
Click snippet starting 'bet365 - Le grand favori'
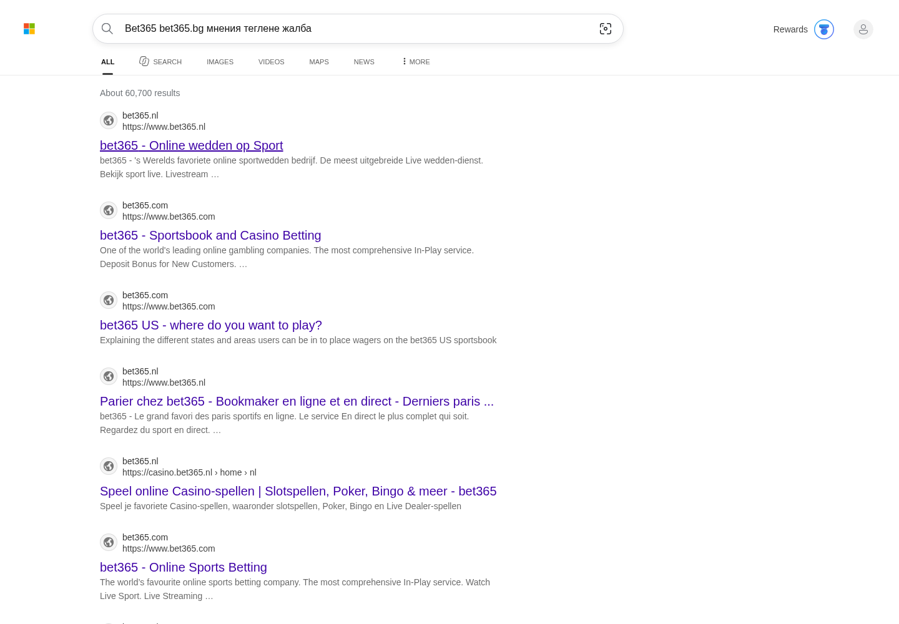285,423
